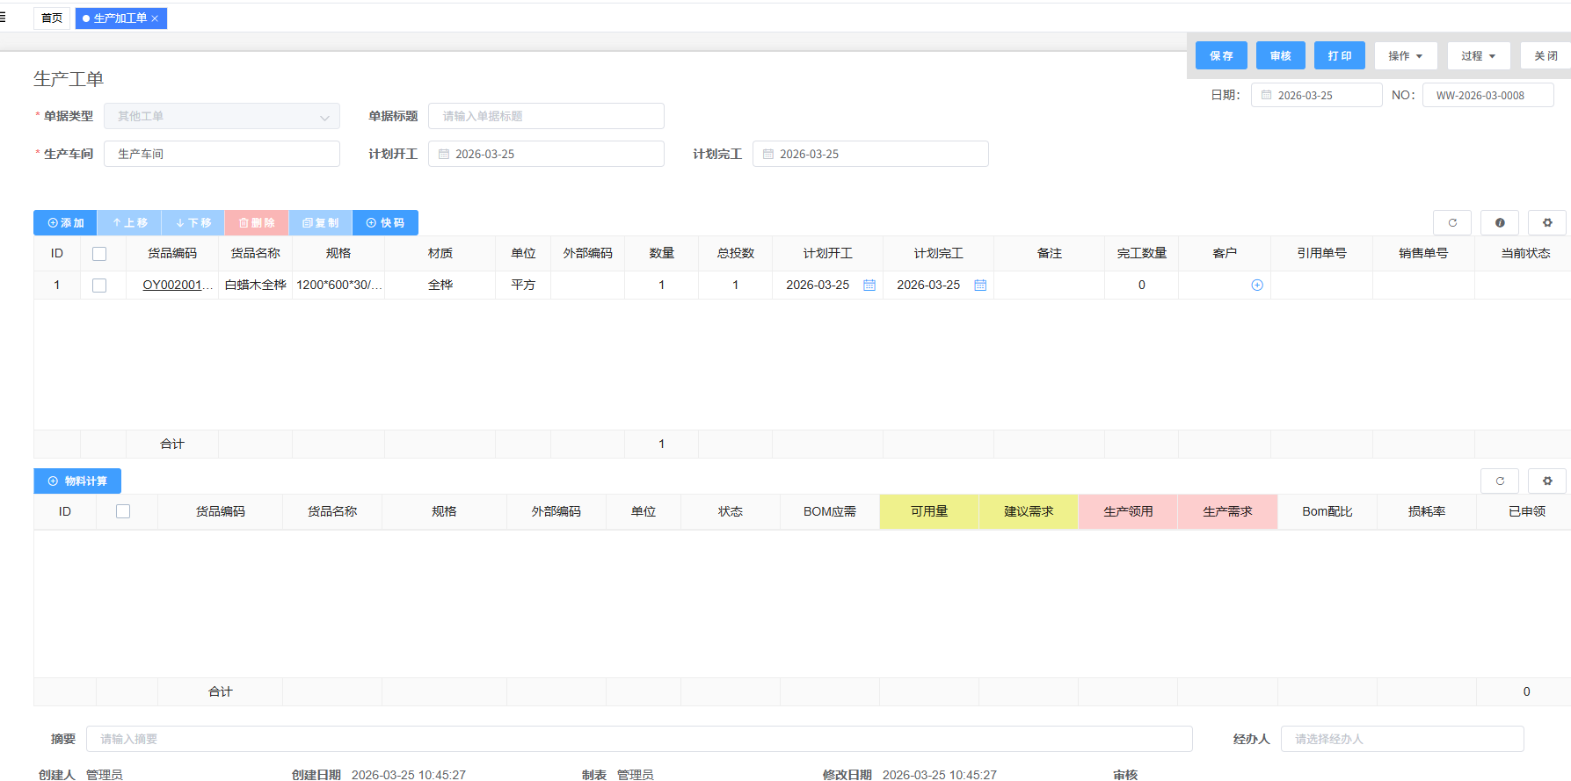
Task: Open column settings gear for the material table
Action: pos(1547,481)
